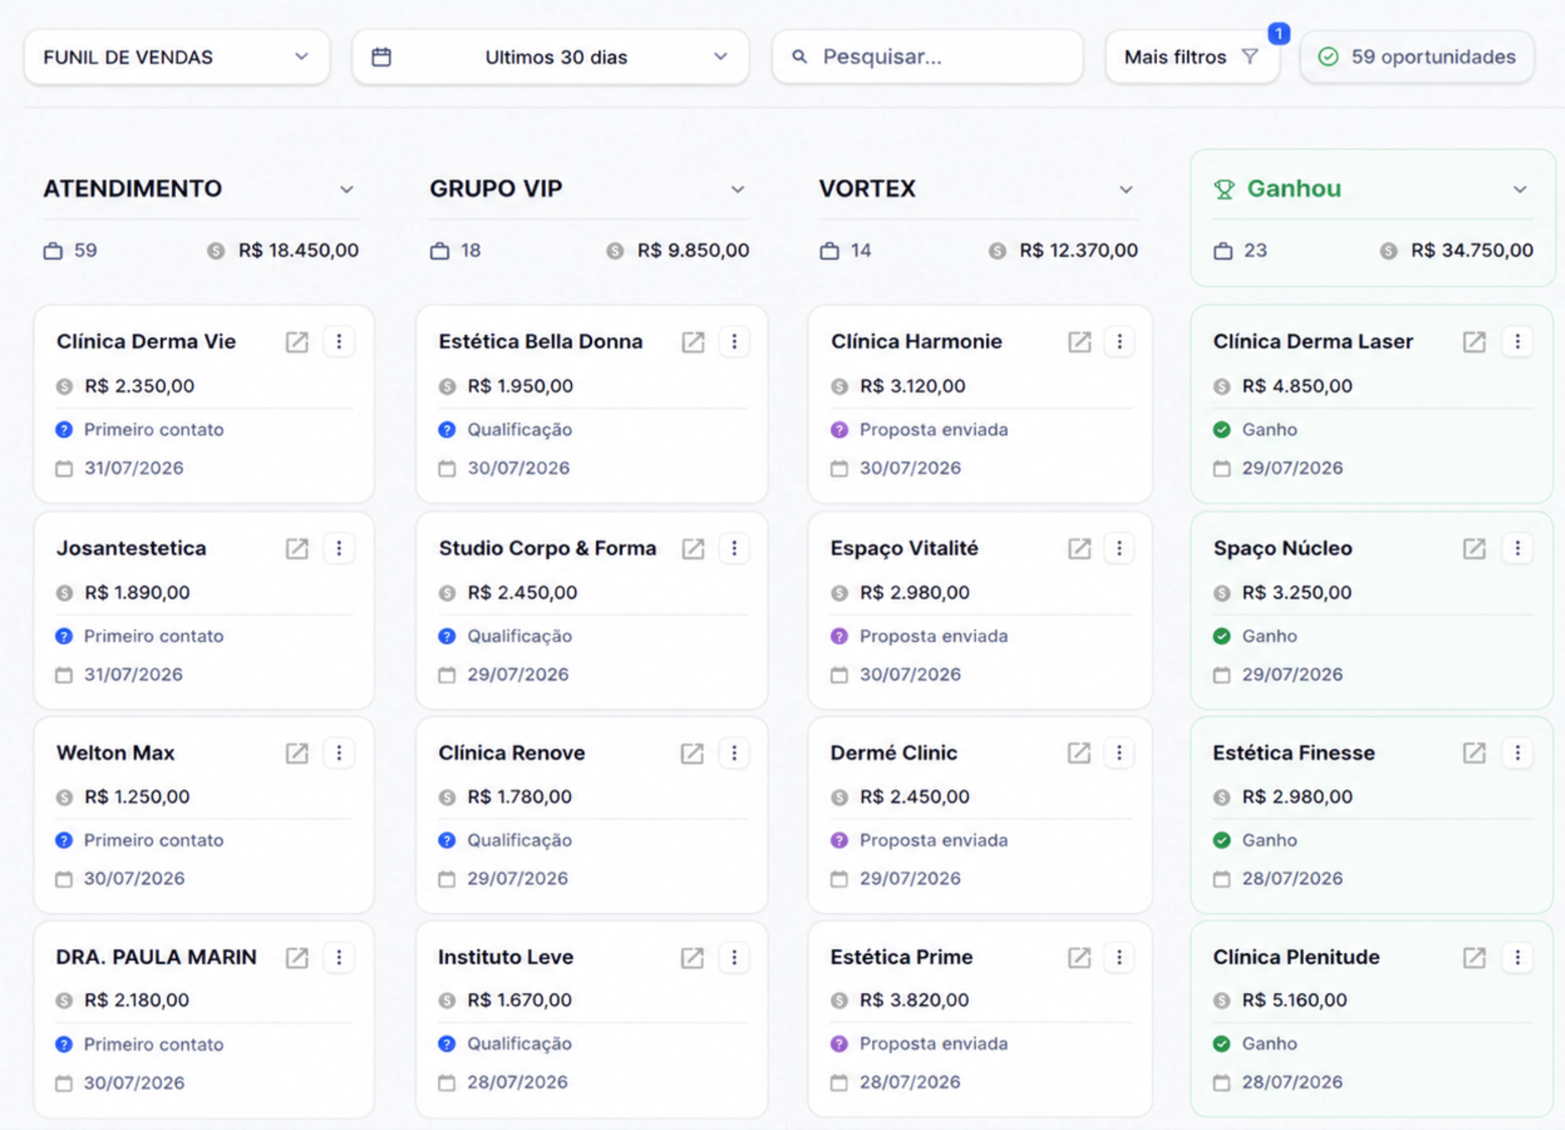1565x1130 pixels.
Task: Click Primeiro contato stage on Welton Max card
Action: click(x=154, y=841)
